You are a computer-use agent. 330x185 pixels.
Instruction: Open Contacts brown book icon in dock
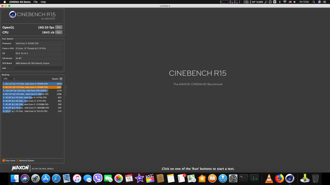(160, 178)
